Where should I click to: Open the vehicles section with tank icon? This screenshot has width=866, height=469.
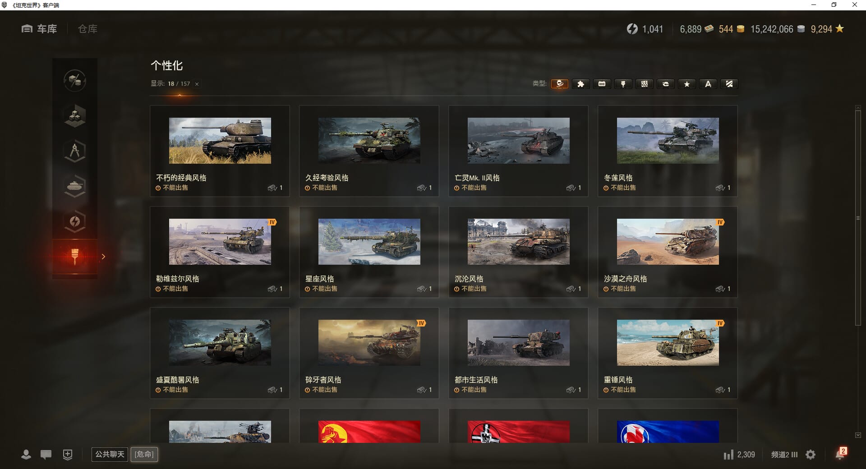coord(75,186)
